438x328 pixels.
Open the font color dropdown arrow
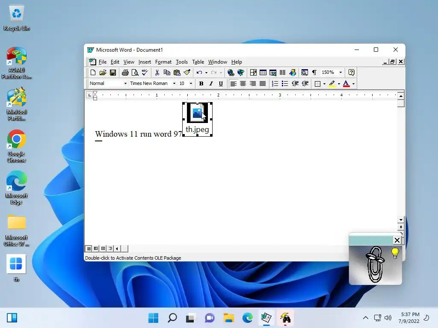click(x=354, y=83)
